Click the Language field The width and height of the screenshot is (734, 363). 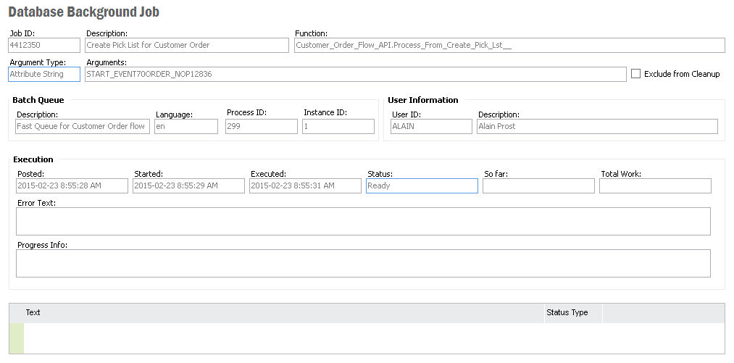coord(186,127)
